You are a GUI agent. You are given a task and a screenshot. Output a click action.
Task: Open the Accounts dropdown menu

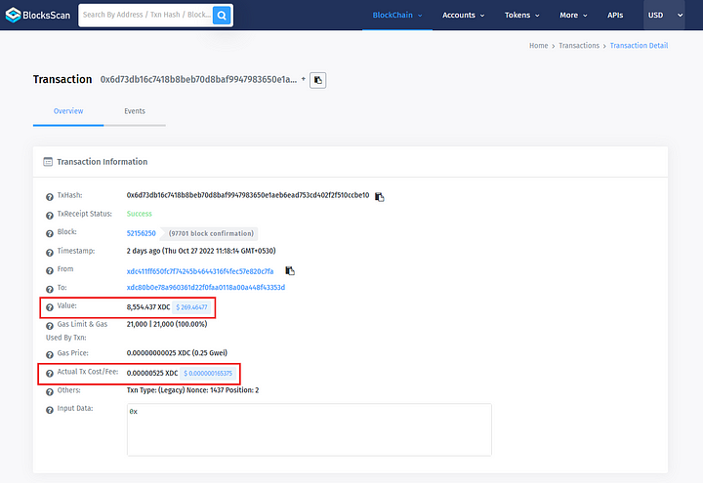463,16
